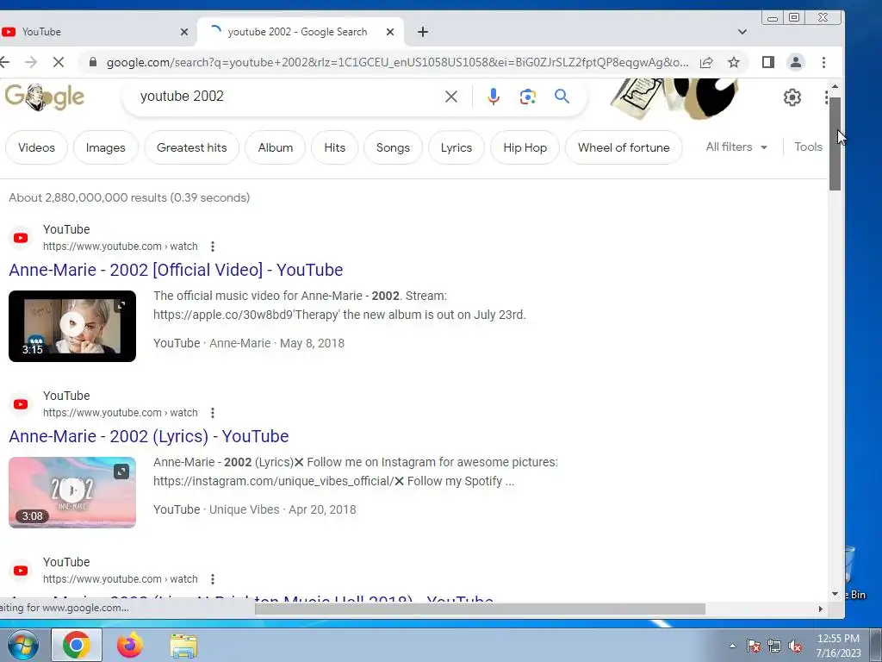Click the horizontal scrollbar thumb
The image size is (882, 662).
tap(480, 609)
